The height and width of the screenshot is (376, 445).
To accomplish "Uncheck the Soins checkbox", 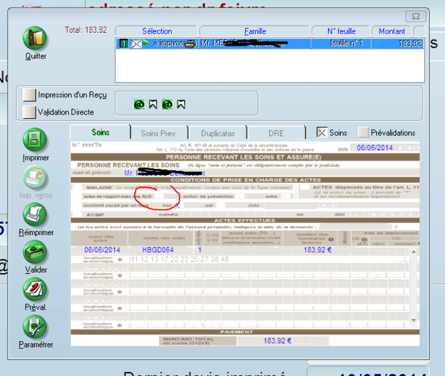I will (x=321, y=133).
